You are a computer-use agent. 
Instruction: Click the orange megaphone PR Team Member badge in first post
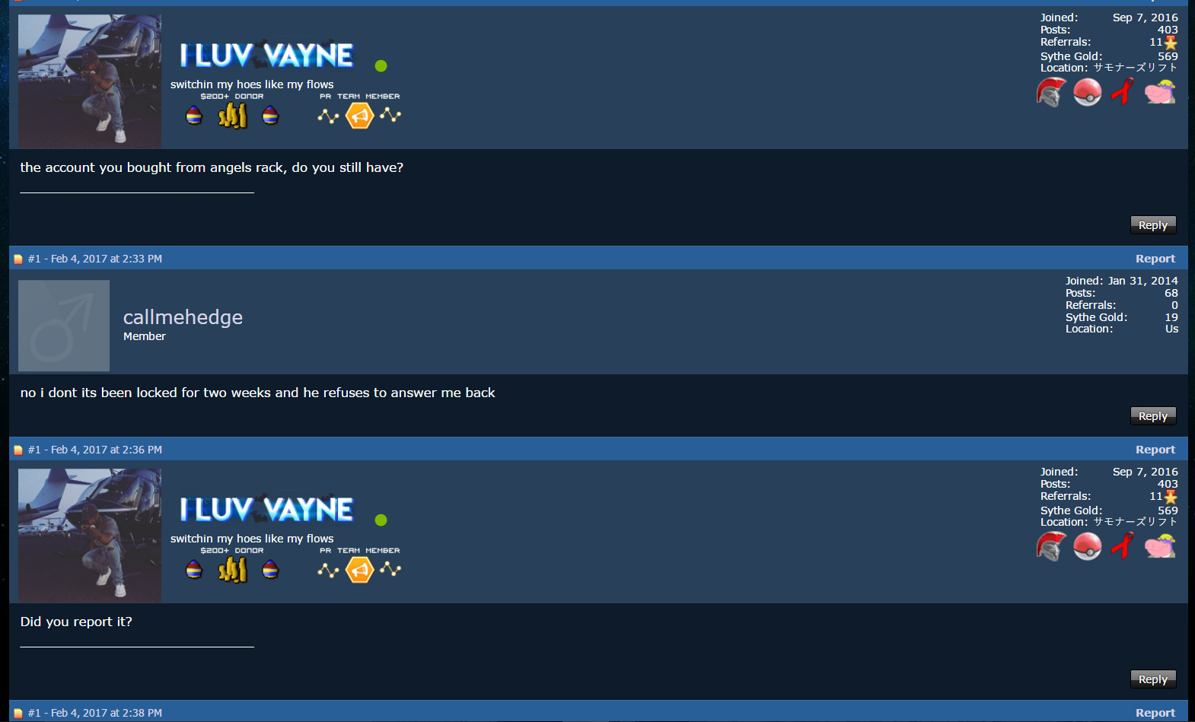coord(360,116)
